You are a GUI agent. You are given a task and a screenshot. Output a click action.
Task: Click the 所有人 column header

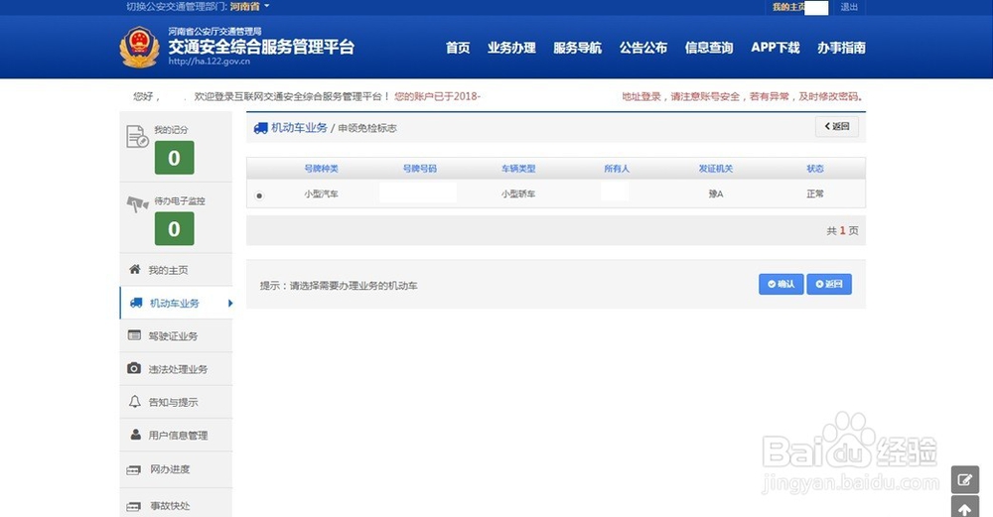tap(617, 169)
